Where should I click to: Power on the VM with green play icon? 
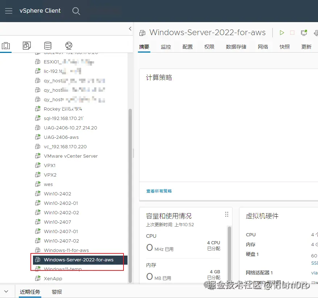tap(282, 33)
